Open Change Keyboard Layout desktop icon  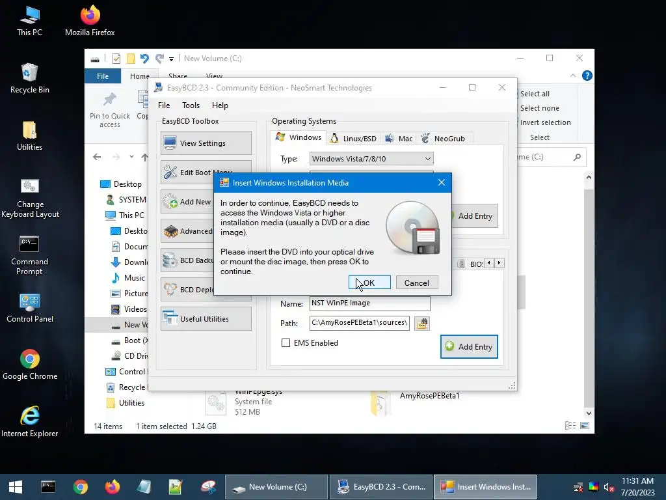(x=30, y=198)
